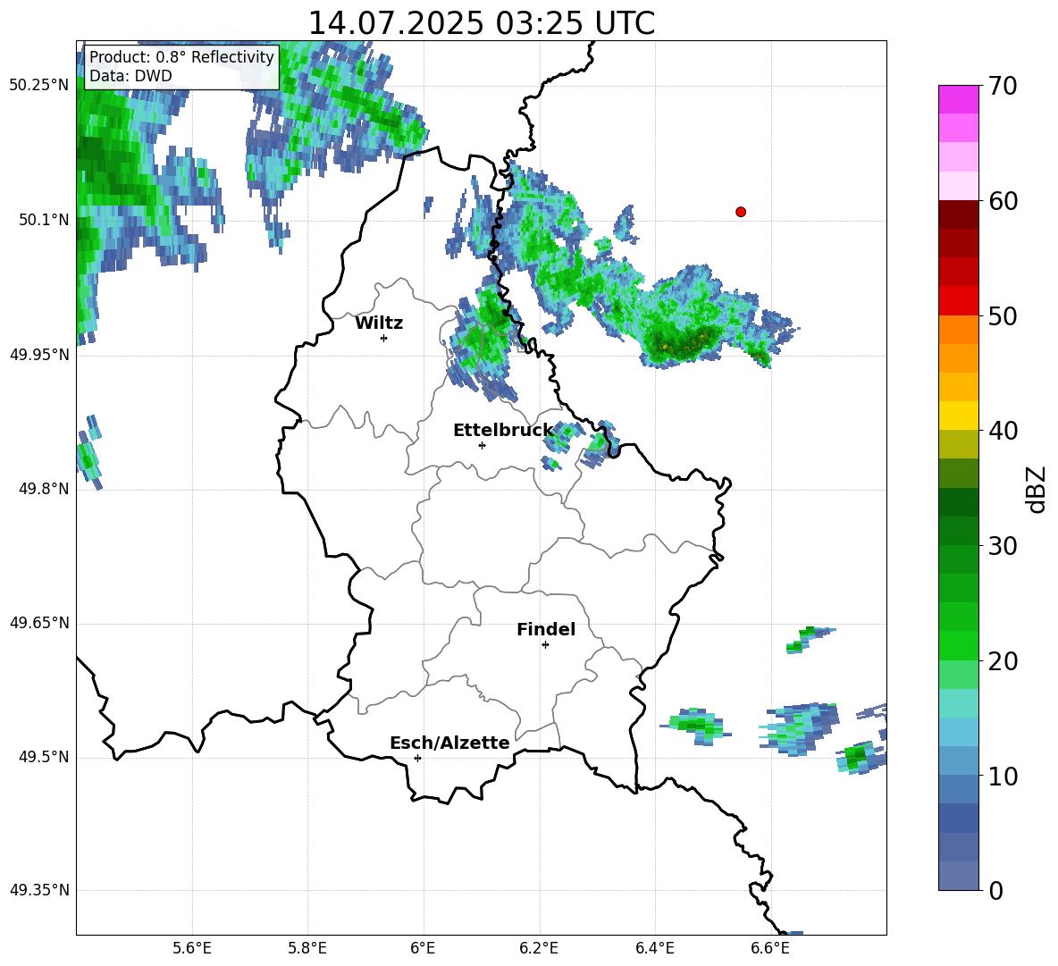Click the Findel location cross marker
Viewport: 1058px width, 966px height.
(545, 645)
